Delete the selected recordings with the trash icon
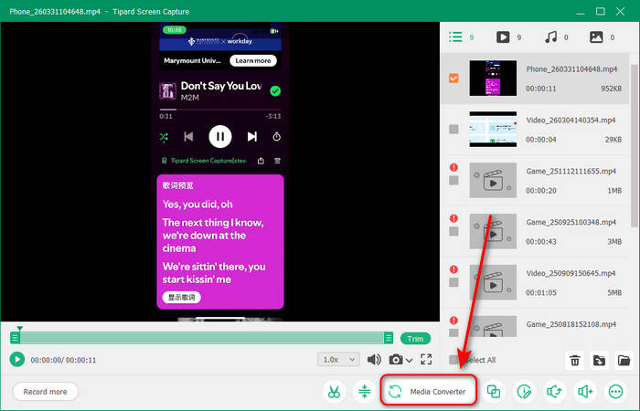The height and width of the screenshot is (411, 640). (x=575, y=361)
